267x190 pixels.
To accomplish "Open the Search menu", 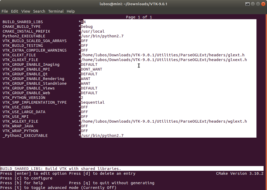I will coord(39,11).
